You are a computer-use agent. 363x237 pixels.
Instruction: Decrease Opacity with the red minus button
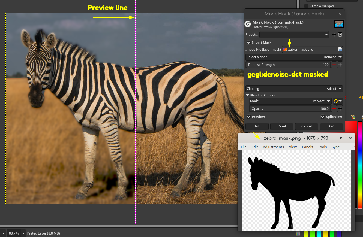tap(334, 109)
